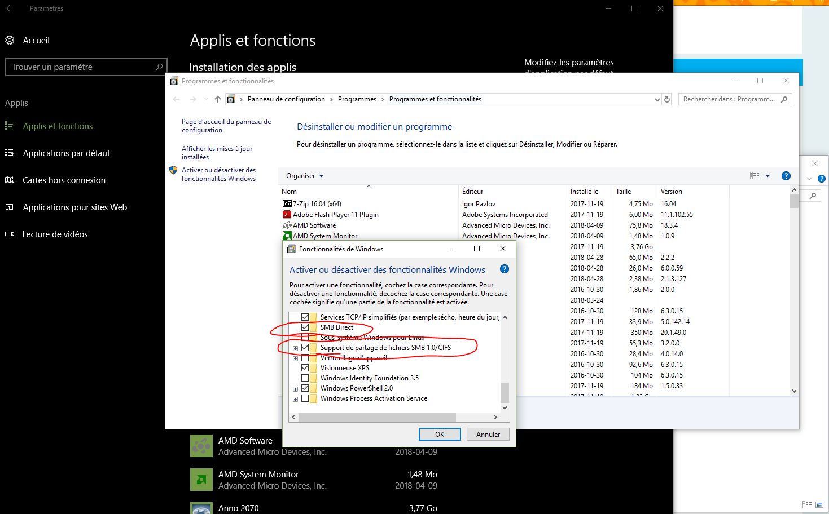Open Lecture de vidéos in sidebar
The image size is (829, 514).
(55, 234)
